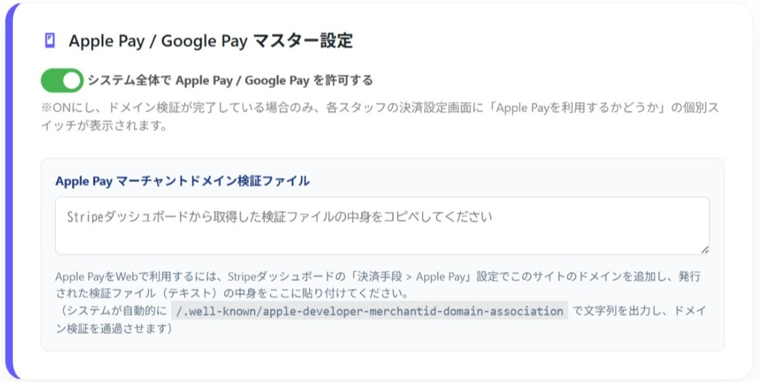Click the "Apple Pay マーチャントドメイン検証ファイル" label
Screen dimensions: 761x382
(183, 181)
